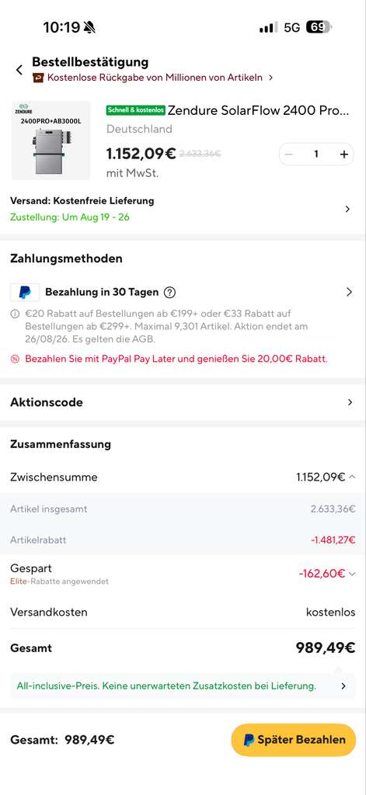Viewport: 366px width, 795px height.
Task: Increase quantity with the plus button
Action: coord(344,154)
